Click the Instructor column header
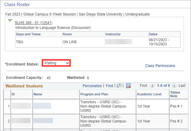Screen dimensions: 191x131 click(113, 34)
